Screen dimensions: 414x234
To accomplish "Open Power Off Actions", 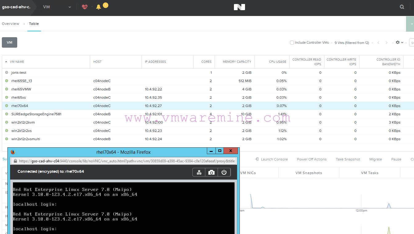I will pyautogui.click(x=312, y=159).
